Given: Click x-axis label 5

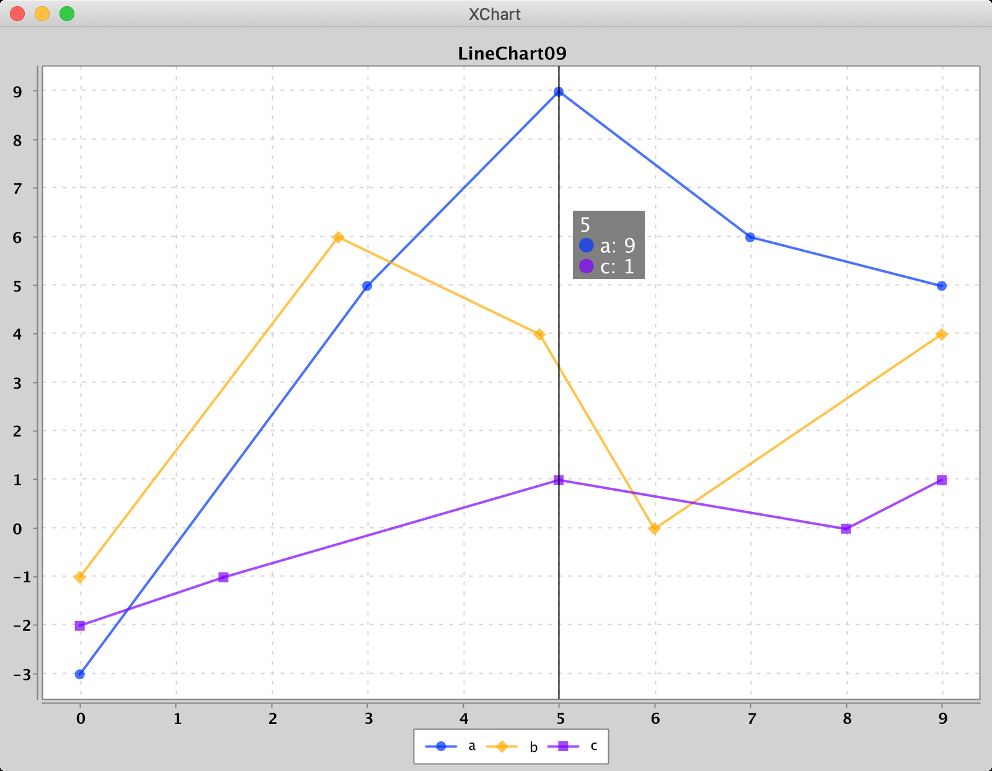Looking at the screenshot, I should [x=560, y=719].
